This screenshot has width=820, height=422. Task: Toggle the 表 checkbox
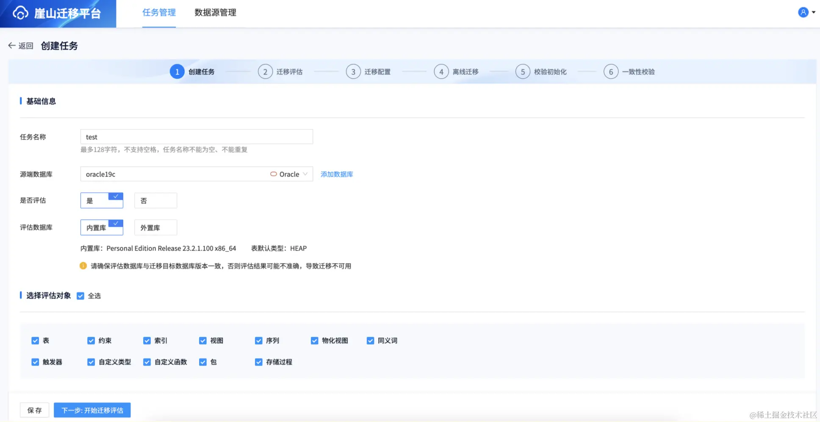[35, 341]
